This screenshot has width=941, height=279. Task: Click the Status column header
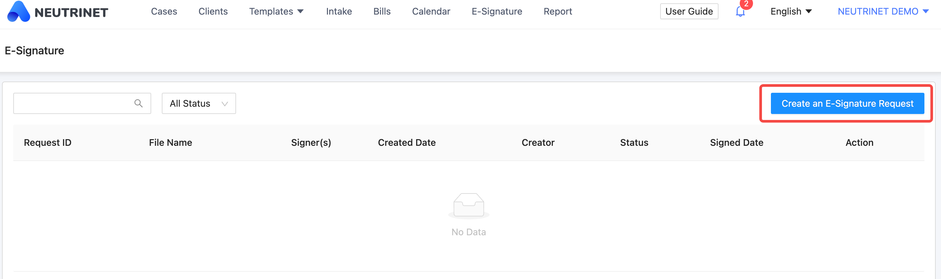point(634,143)
